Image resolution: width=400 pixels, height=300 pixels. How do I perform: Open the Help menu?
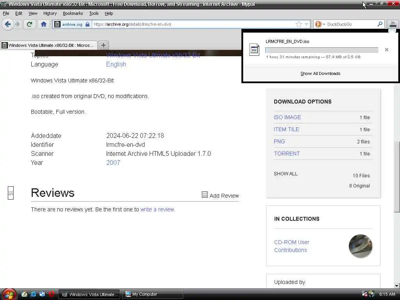coord(109,13)
